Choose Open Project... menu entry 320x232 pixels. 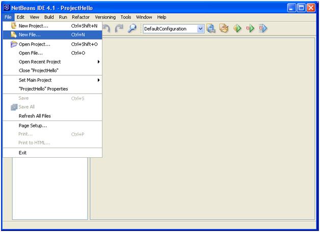tap(52, 44)
